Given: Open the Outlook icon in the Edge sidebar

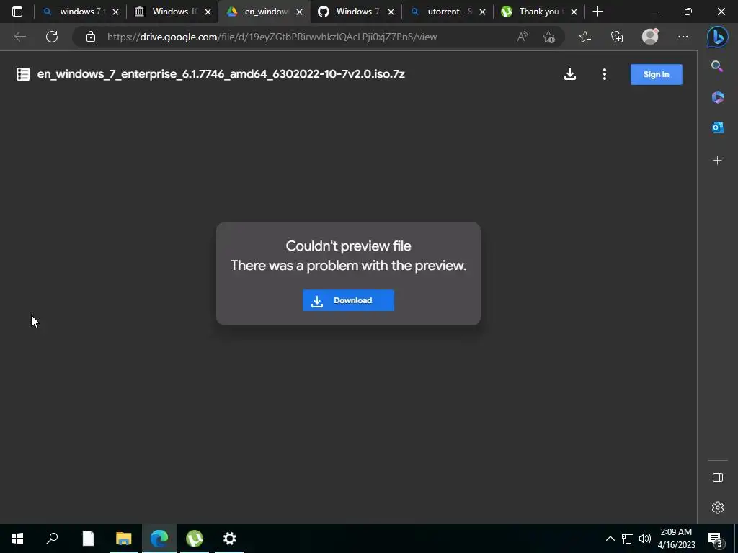Looking at the screenshot, I should click(x=717, y=127).
